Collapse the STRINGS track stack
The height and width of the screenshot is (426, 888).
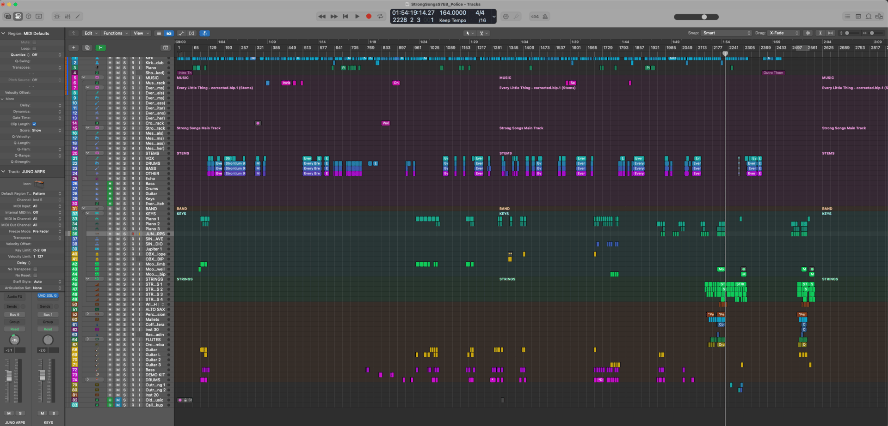click(87, 279)
